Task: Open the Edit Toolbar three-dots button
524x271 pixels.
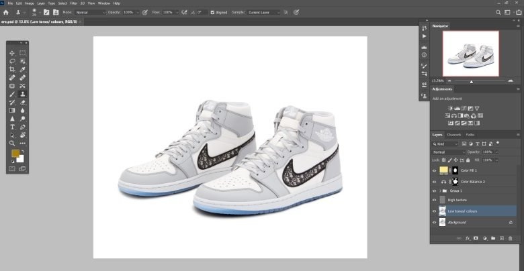Action: coord(22,143)
